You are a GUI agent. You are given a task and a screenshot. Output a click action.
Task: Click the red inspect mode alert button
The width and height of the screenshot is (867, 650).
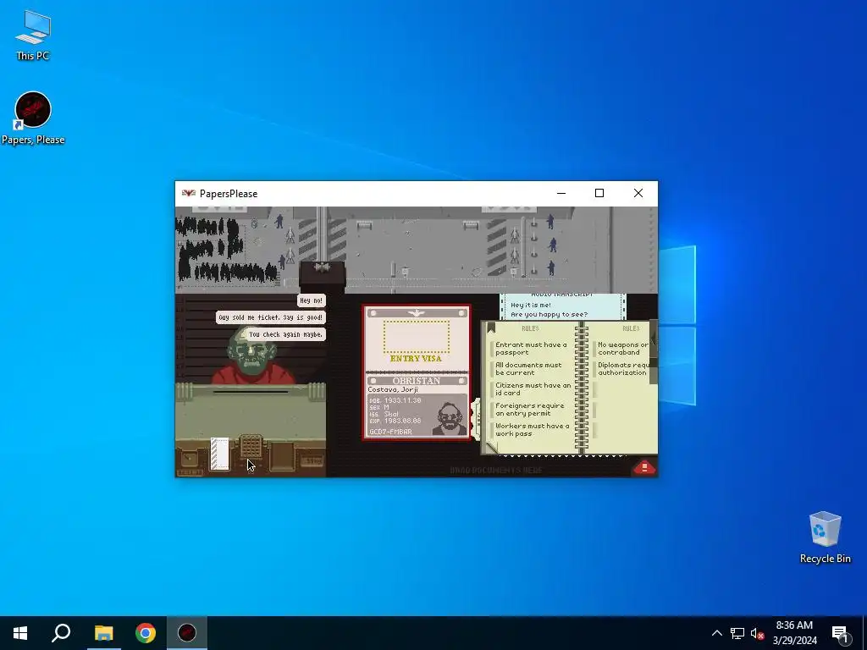tap(644, 467)
